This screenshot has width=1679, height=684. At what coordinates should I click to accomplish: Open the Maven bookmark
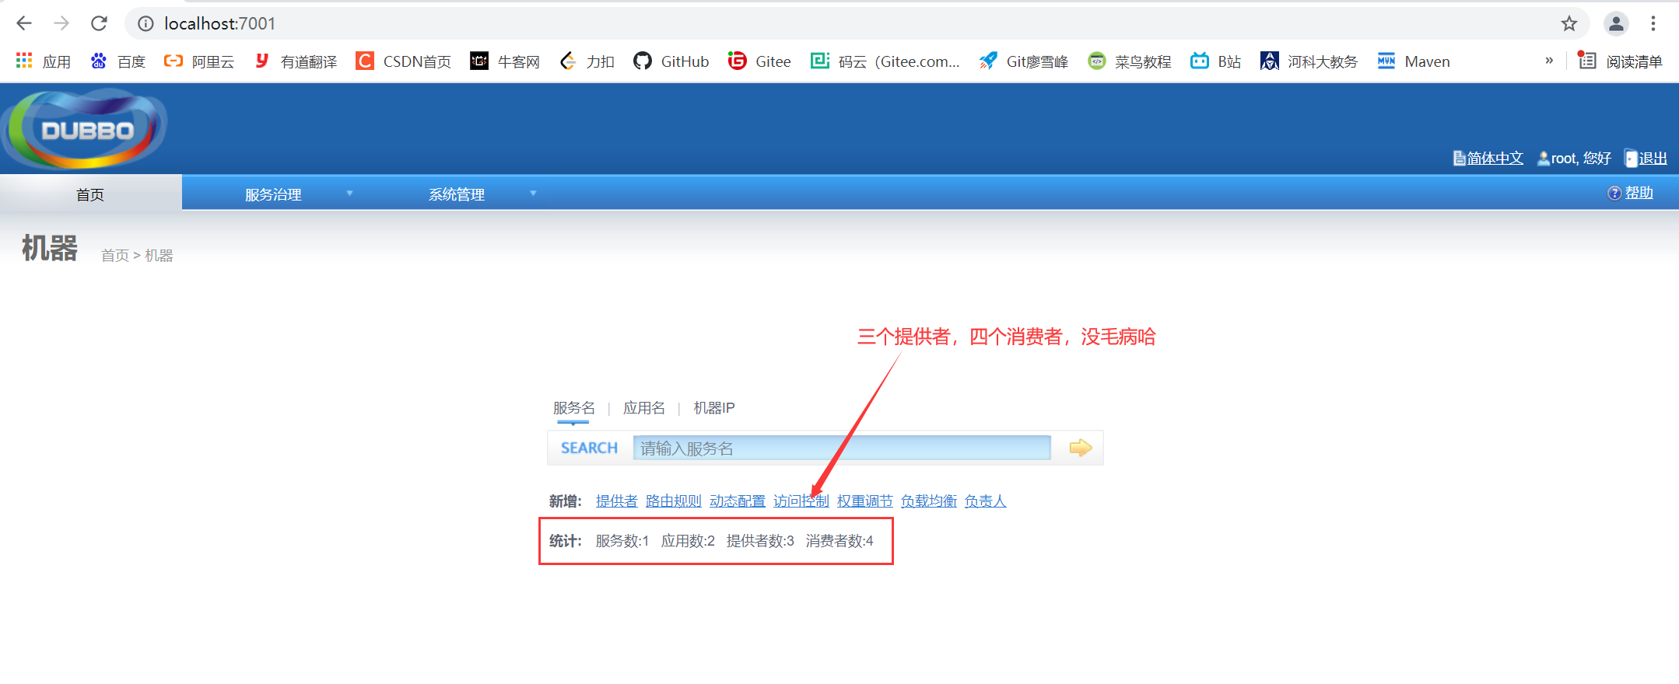(1413, 61)
